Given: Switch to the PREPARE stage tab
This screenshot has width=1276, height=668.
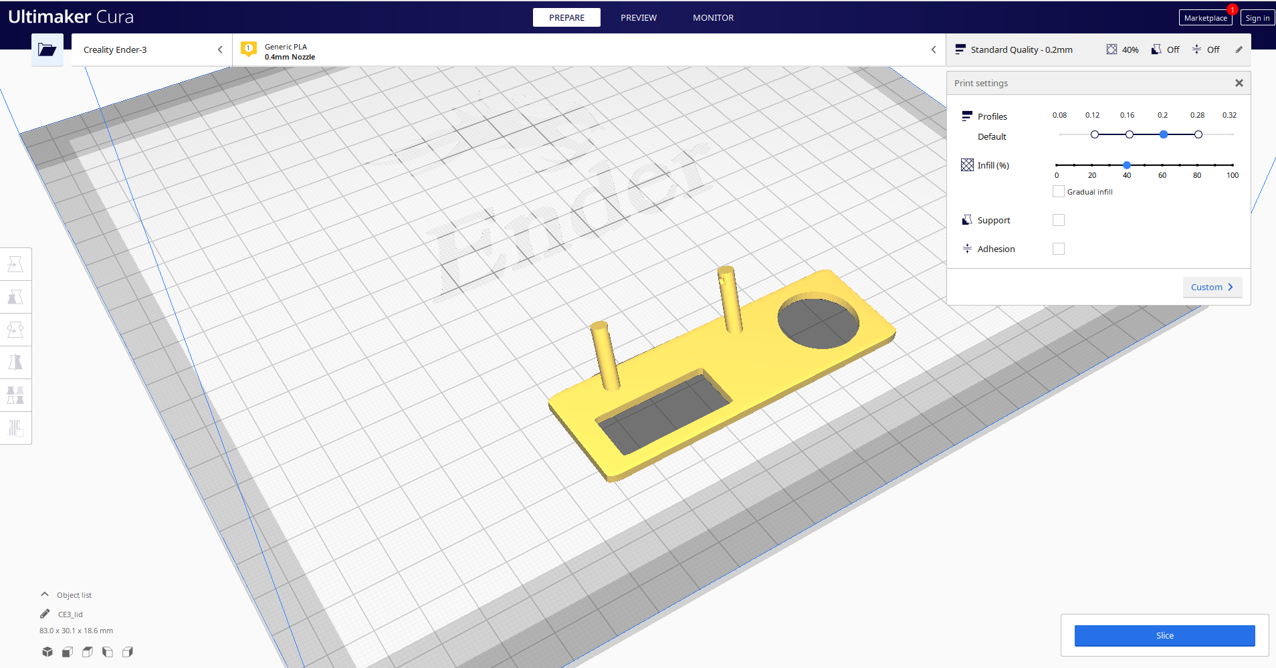Looking at the screenshot, I should coord(566,17).
